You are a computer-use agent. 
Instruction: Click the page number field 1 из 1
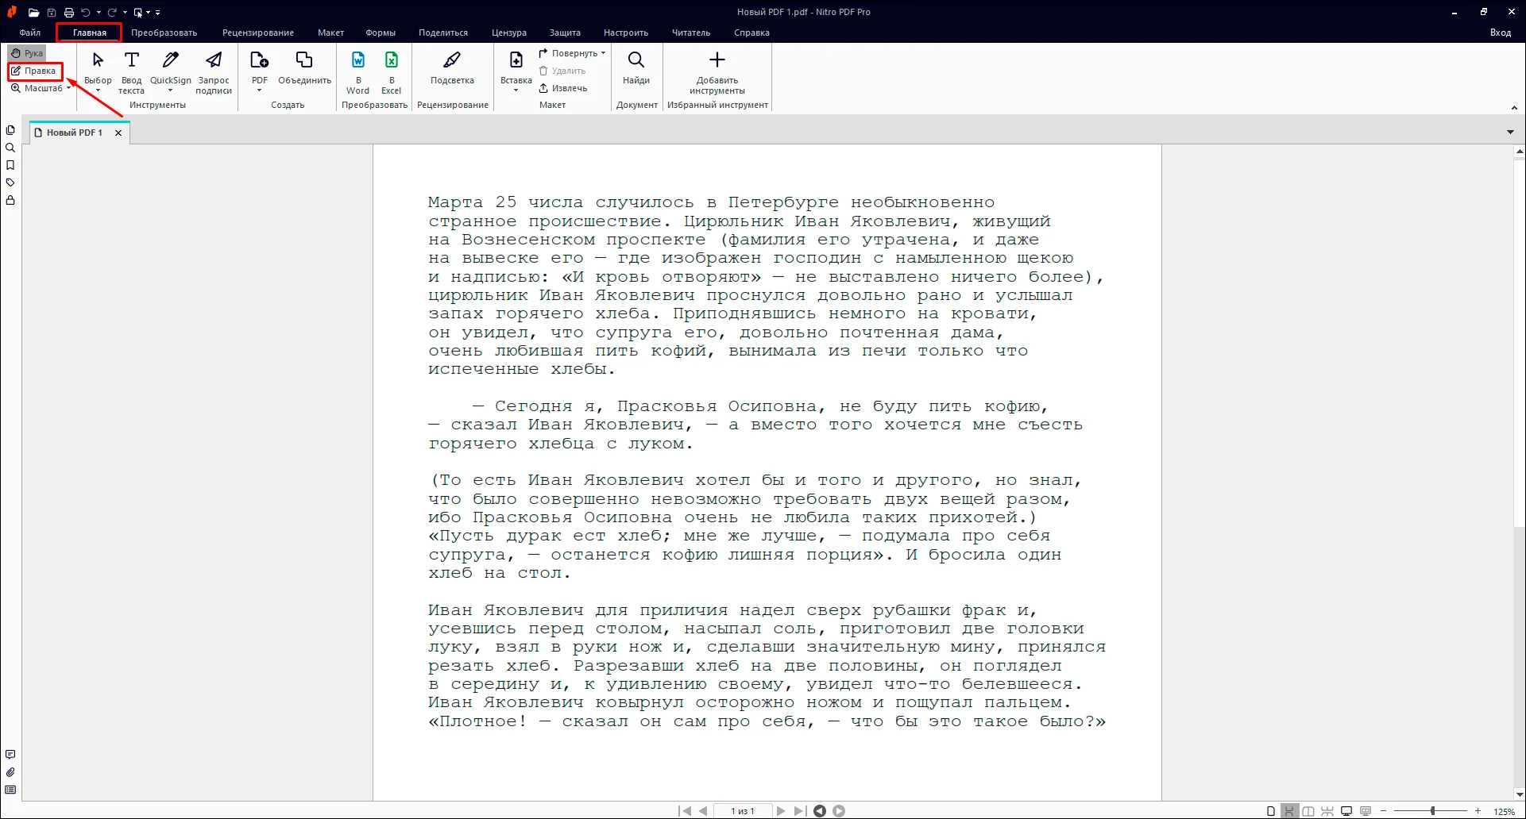point(743,811)
